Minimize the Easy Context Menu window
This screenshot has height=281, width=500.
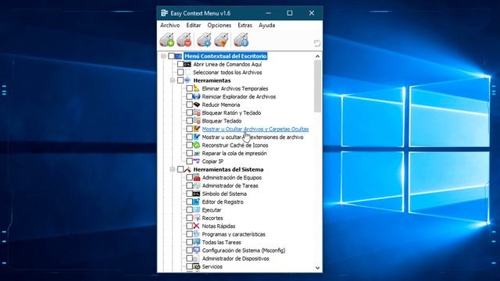(x=269, y=13)
